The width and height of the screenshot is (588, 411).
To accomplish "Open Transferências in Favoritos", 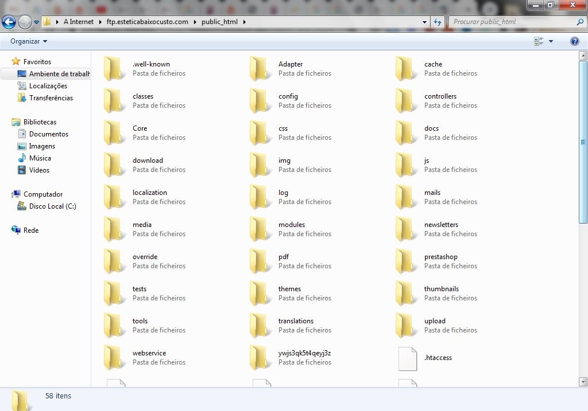I will (51, 97).
